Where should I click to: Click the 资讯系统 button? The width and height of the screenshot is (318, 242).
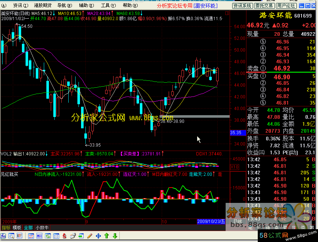(242, 6)
